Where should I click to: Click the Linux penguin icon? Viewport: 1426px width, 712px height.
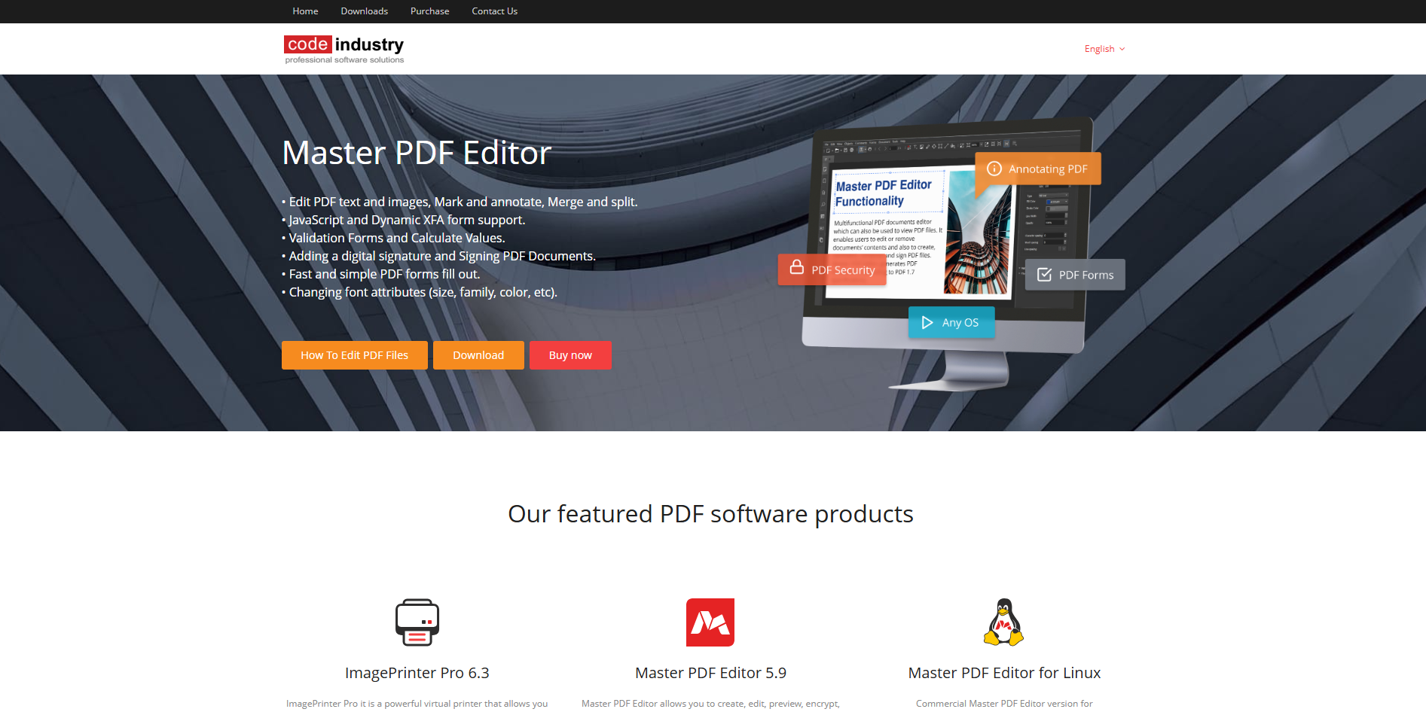[x=1004, y=622]
